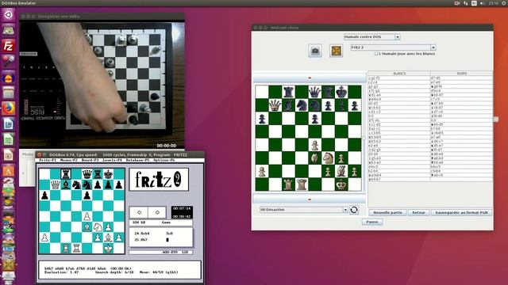Image resolution: width=508 pixels, height=285 pixels.
Task: Click the camera capture button in Webcam chess
Action: pyautogui.click(x=315, y=51)
